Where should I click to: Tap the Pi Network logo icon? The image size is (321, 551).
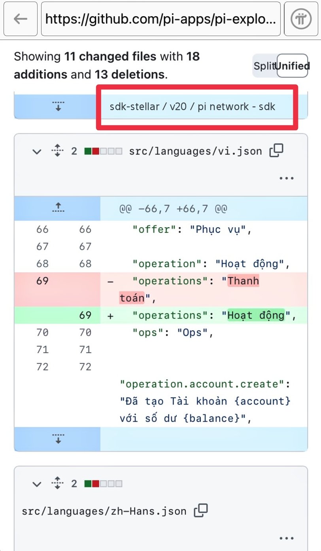pos(301,19)
